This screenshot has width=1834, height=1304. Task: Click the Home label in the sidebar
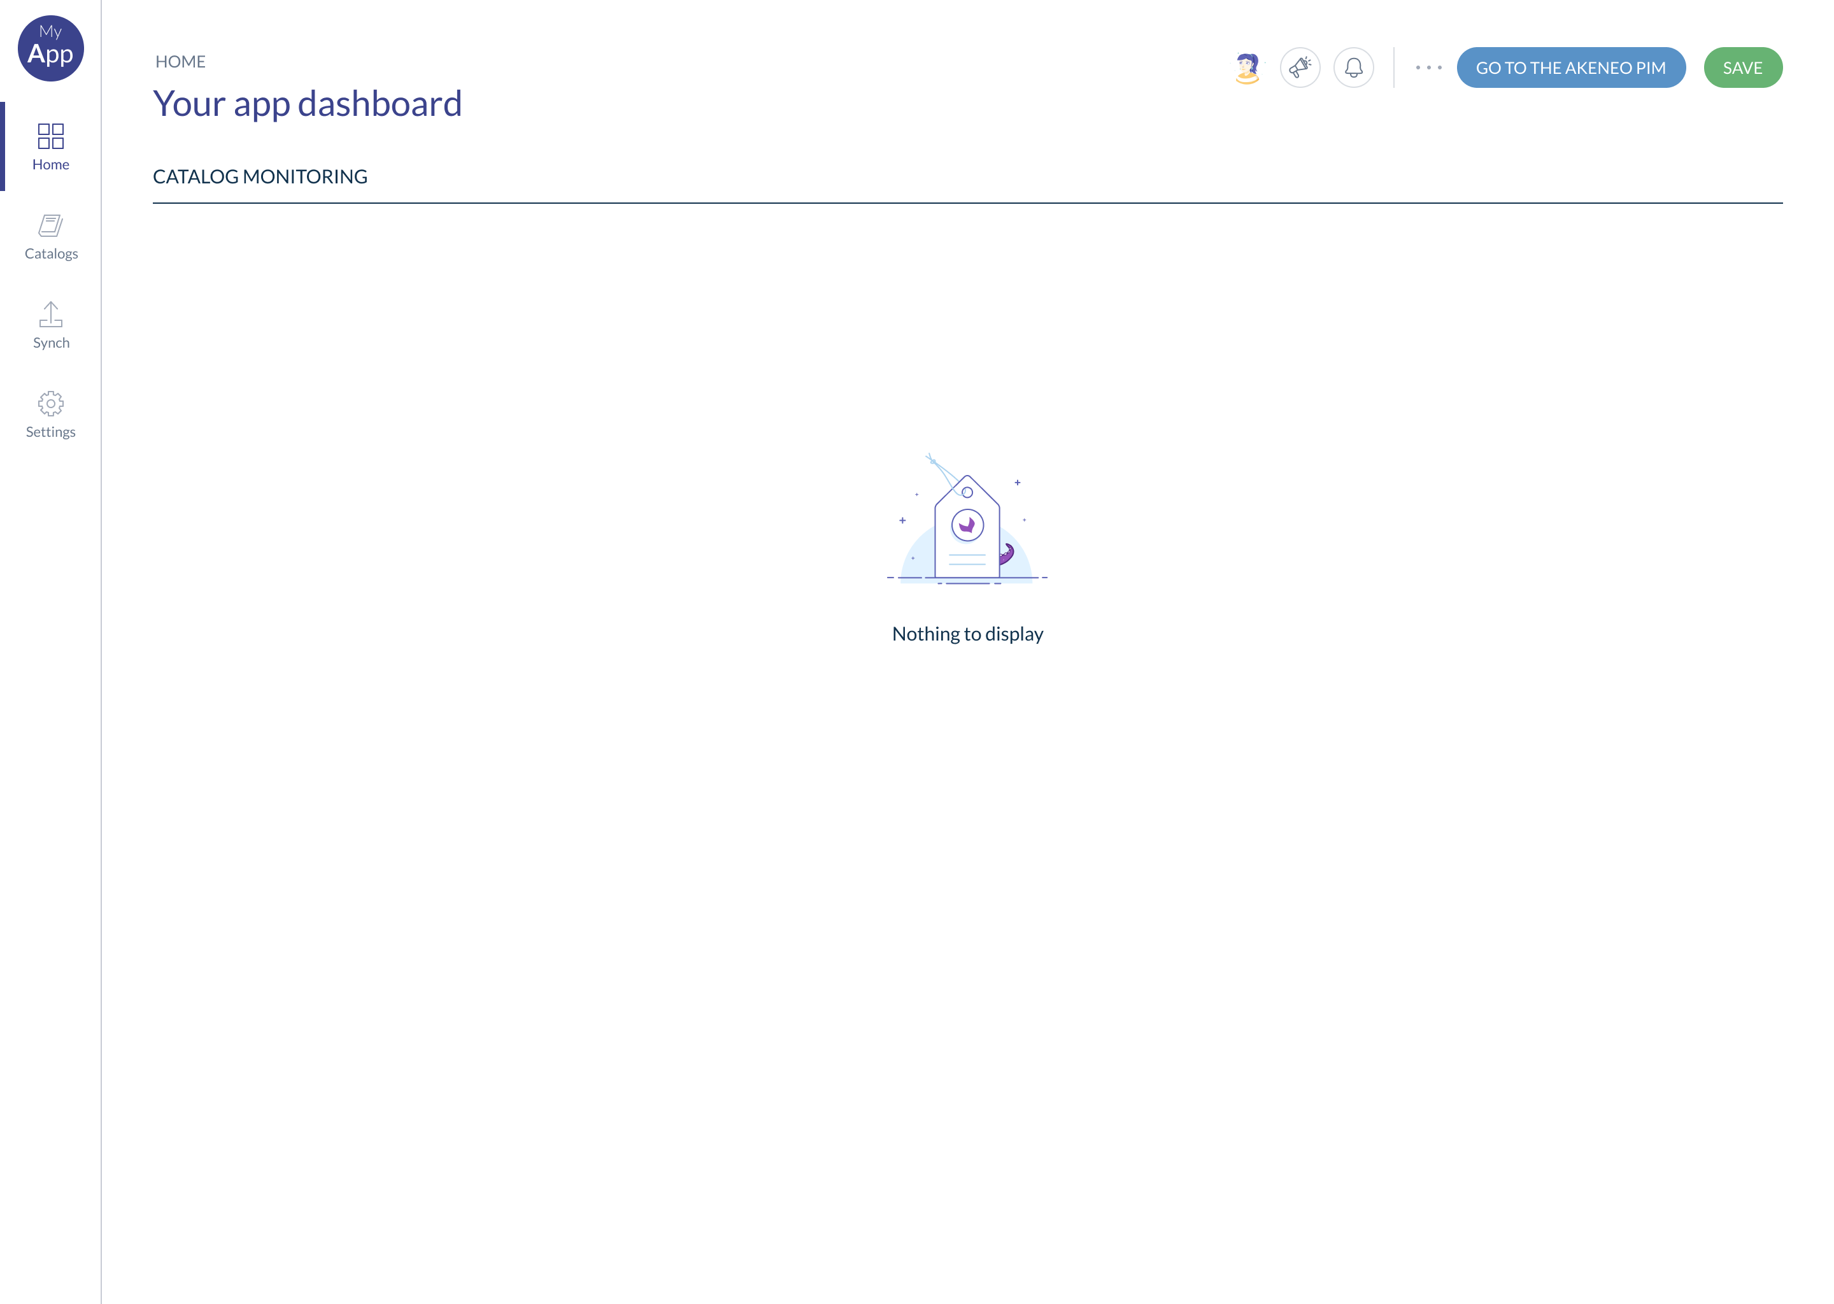(x=50, y=165)
